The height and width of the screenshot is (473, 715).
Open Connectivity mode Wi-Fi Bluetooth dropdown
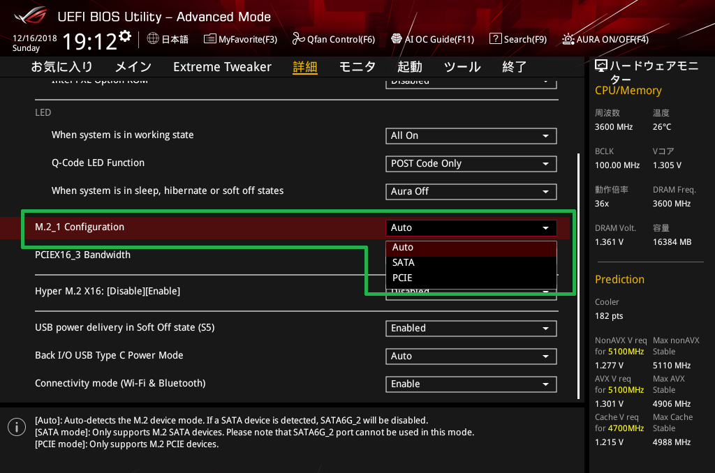pos(471,384)
